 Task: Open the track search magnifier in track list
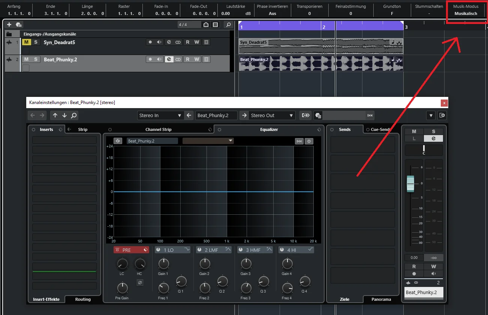(x=228, y=25)
